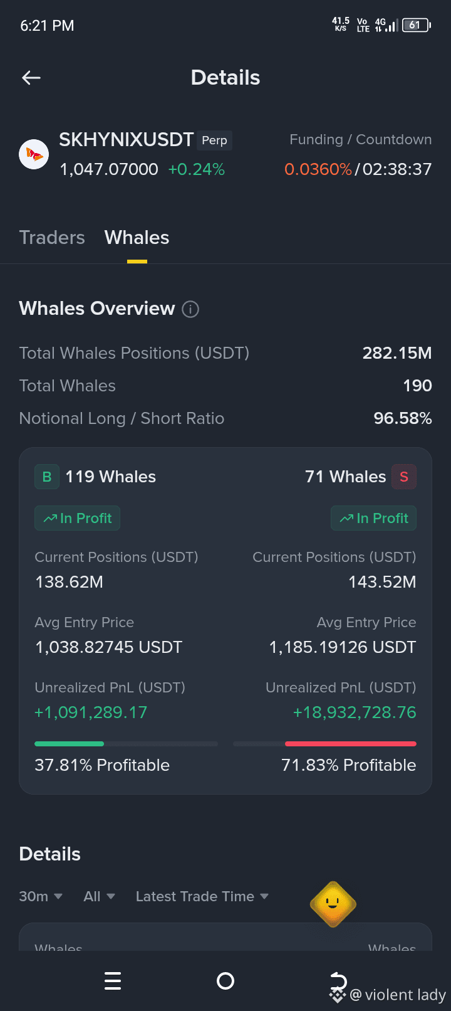Tap long side In Profit tag
The image size is (451, 1011).
77,518
